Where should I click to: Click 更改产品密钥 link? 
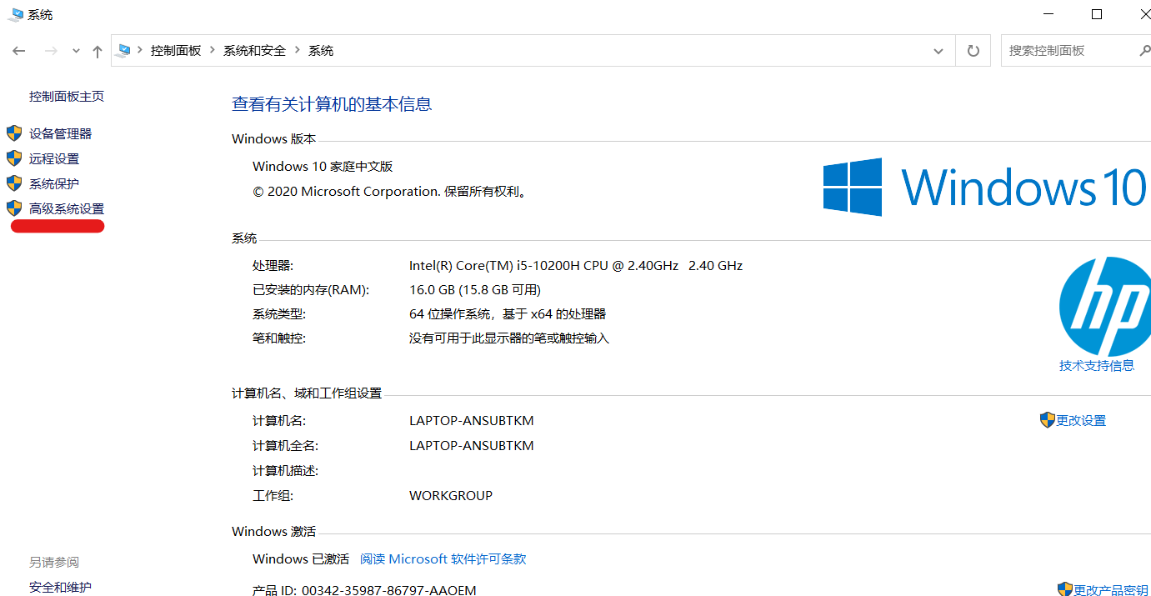[1111, 590]
